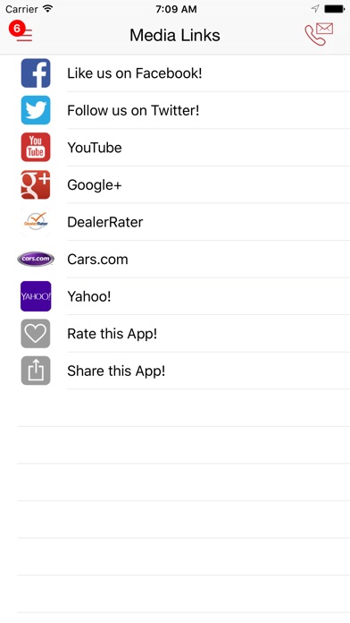Tap the Google+ icon
This screenshot has height=623, width=350.
(x=36, y=184)
